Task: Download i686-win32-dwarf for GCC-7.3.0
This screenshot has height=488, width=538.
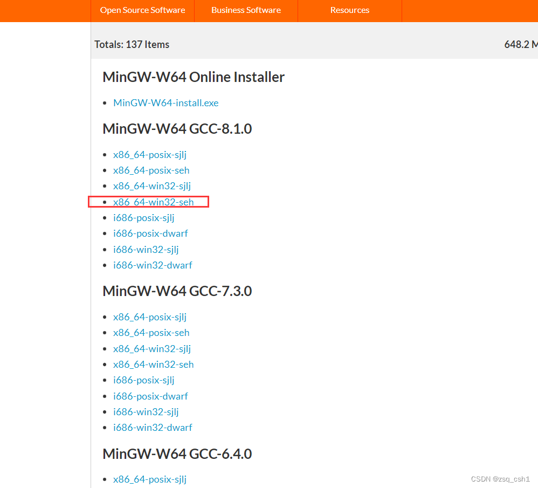Action: point(153,427)
